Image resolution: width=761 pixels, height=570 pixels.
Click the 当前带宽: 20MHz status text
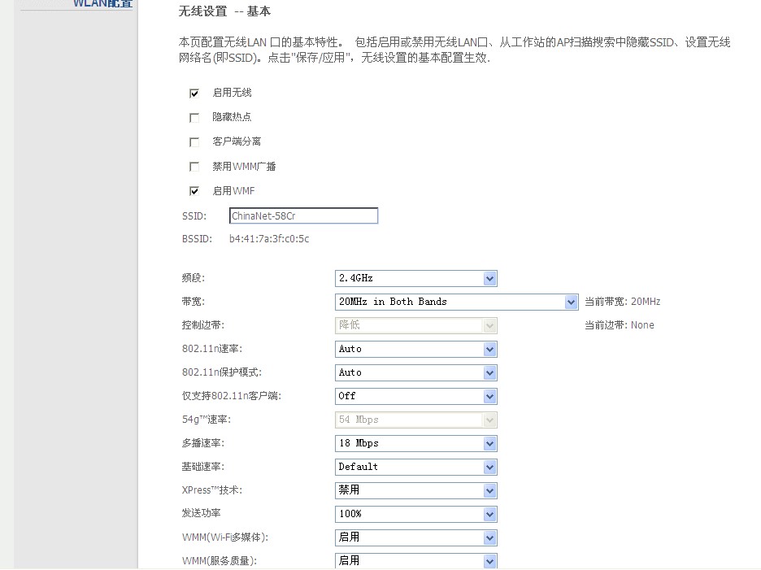pyautogui.click(x=622, y=302)
